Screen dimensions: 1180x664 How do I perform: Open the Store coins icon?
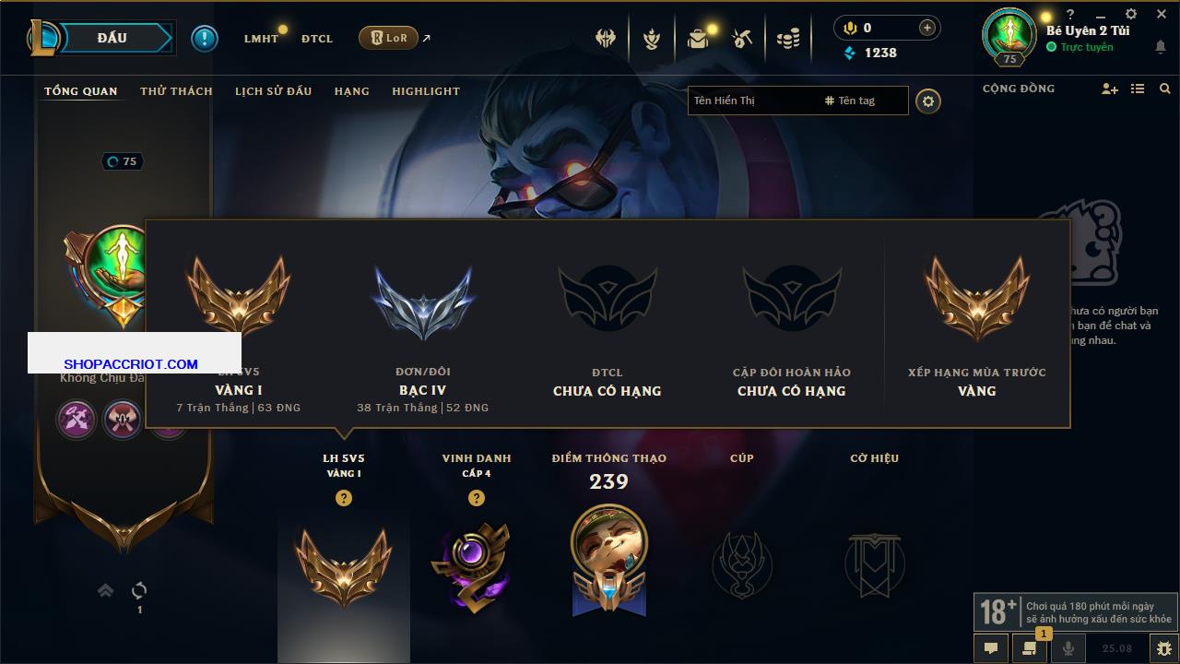pyautogui.click(x=788, y=39)
